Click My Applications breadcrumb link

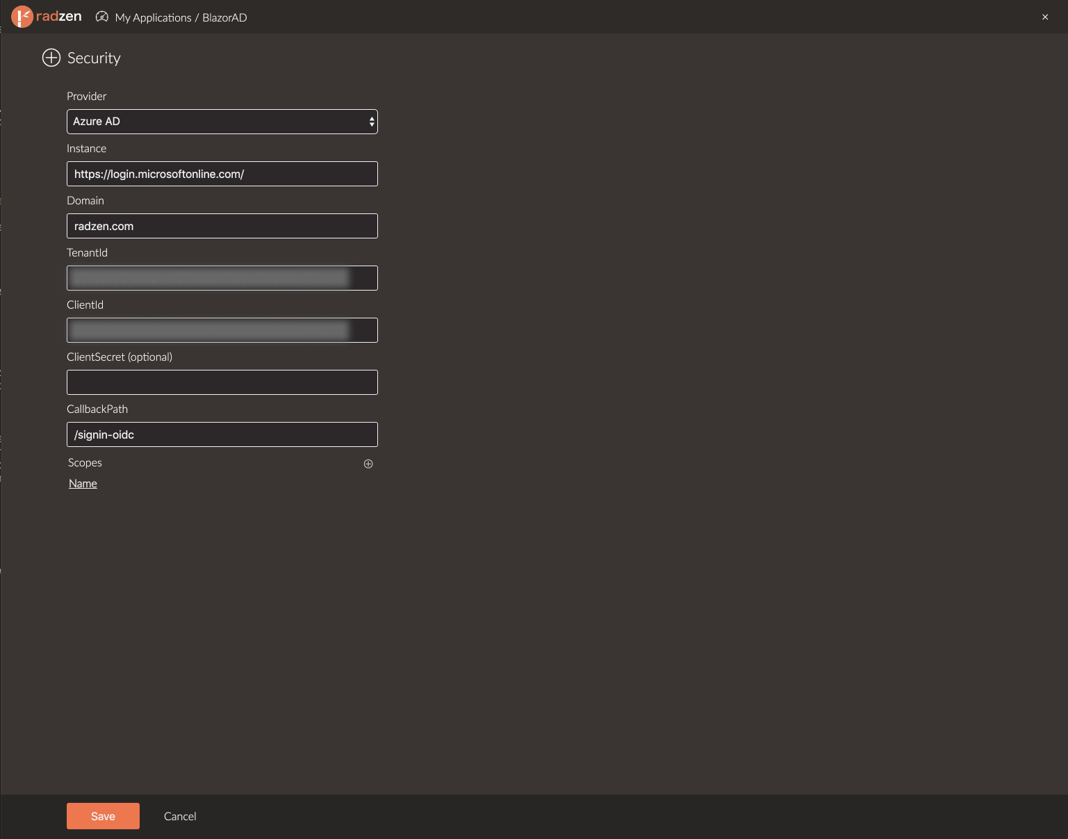coord(153,17)
